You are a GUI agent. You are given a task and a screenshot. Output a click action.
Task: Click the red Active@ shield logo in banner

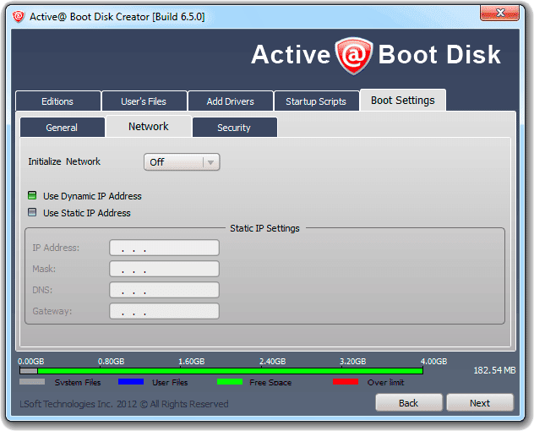(x=354, y=56)
